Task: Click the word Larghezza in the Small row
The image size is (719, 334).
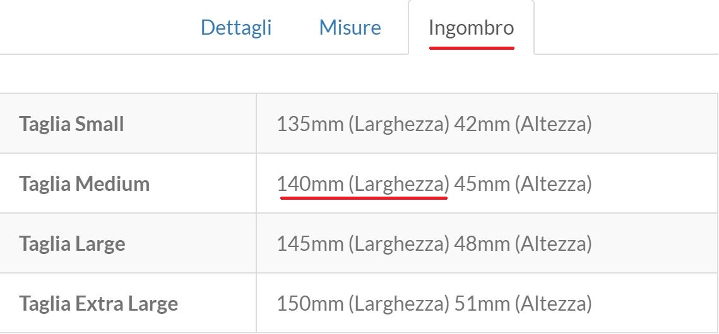Action: click(399, 124)
